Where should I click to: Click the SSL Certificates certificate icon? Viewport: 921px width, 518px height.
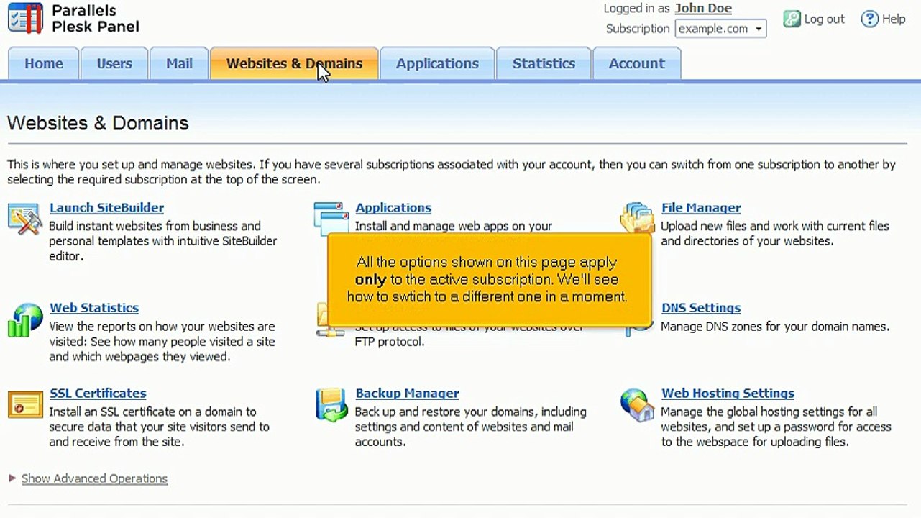[25, 405]
